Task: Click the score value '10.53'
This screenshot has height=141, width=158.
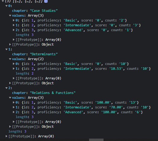Action: coord(116,69)
